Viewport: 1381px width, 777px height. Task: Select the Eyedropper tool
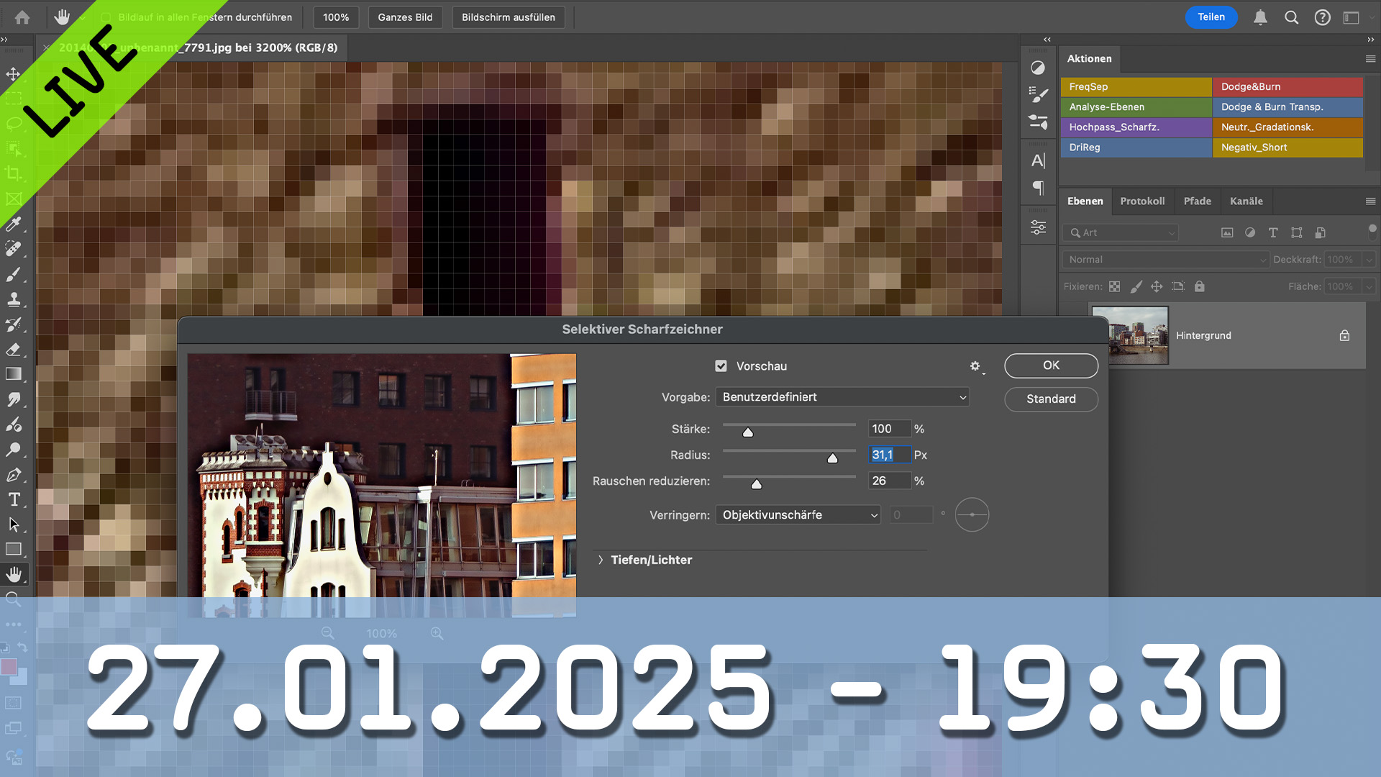[x=13, y=224]
